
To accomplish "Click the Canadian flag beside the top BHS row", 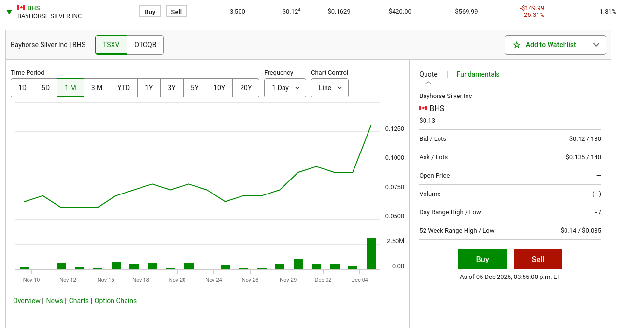I will tap(21, 8).
